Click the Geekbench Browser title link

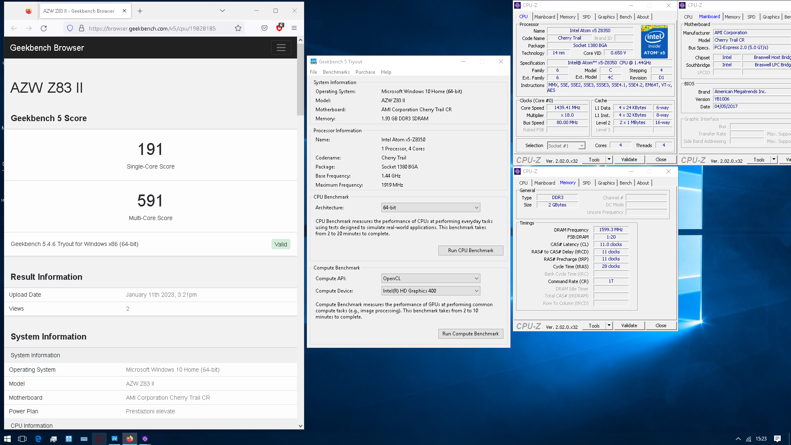tap(47, 48)
